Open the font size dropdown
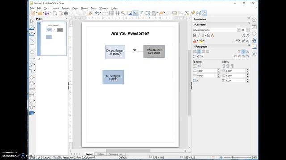286x160 pixels. (248, 30)
